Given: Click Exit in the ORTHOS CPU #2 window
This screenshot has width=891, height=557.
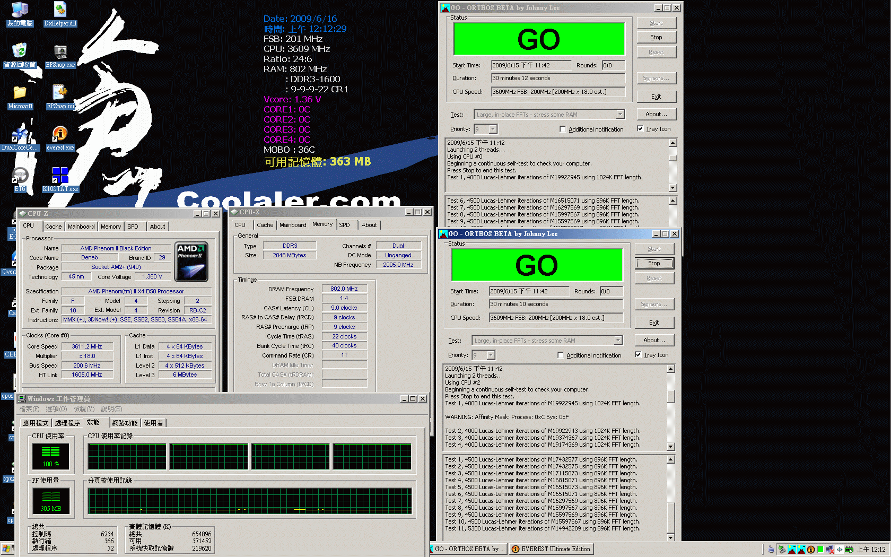Looking at the screenshot, I should pyautogui.click(x=654, y=323).
